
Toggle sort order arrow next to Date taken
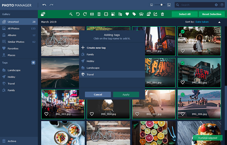(219, 22)
